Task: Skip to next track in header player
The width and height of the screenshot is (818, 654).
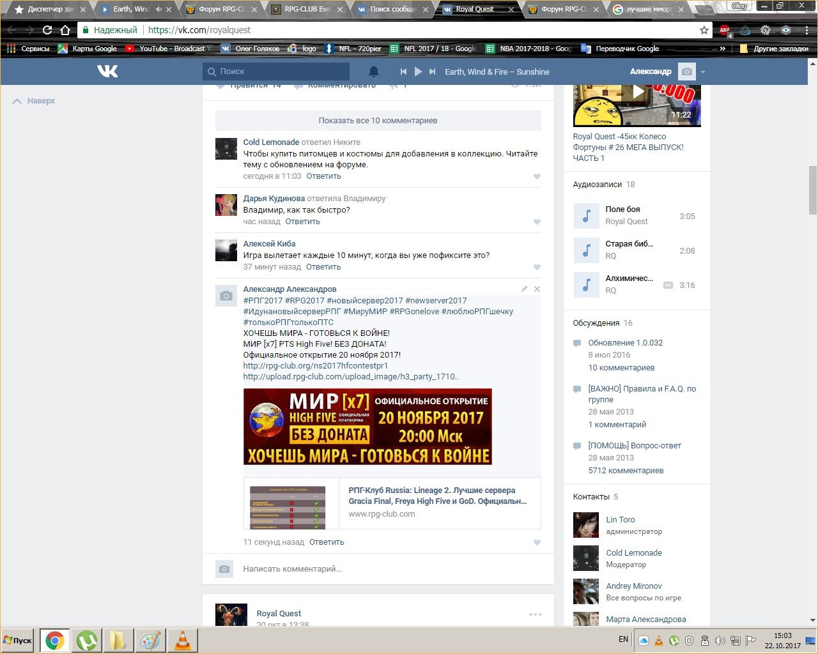Action: pyautogui.click(x=433, y=72)
